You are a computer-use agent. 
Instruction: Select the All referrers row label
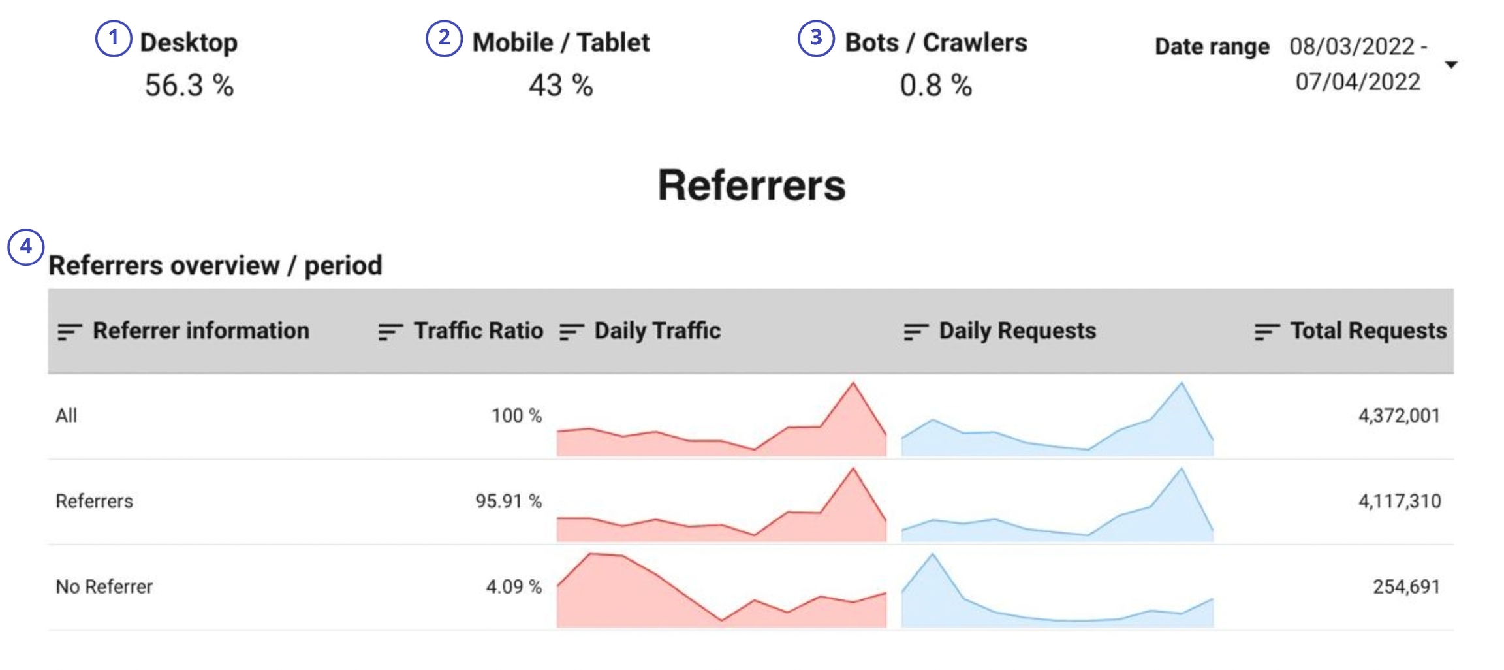(67, 415)
